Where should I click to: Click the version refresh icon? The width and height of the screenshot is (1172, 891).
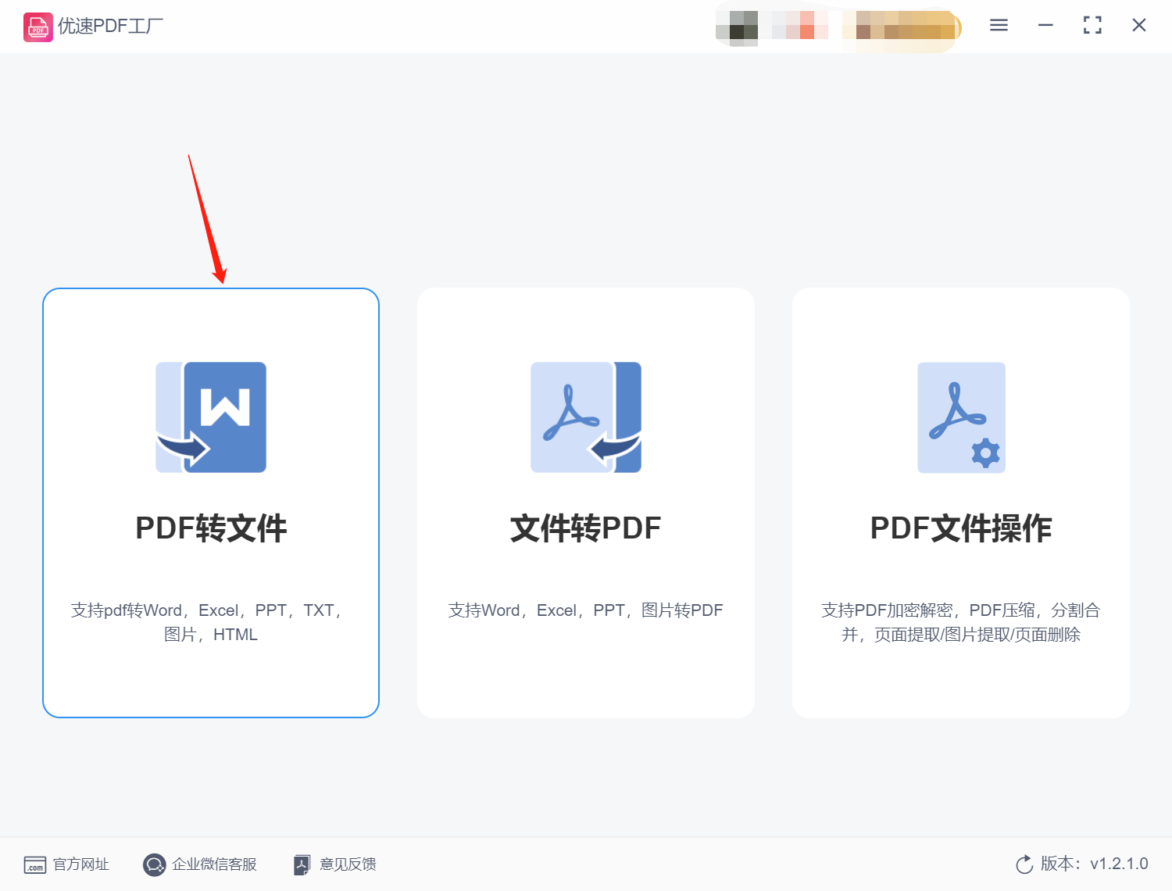tap(1024, 864)
